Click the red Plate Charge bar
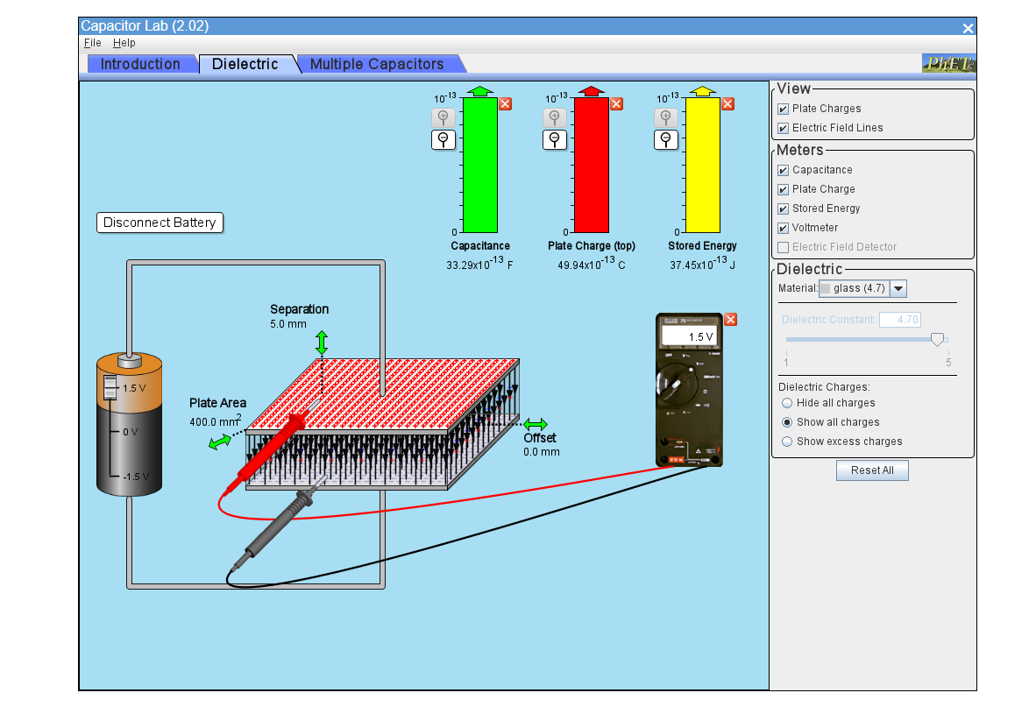The width and height of the screenshot is (1036, 714). click(x=592, y=165)
